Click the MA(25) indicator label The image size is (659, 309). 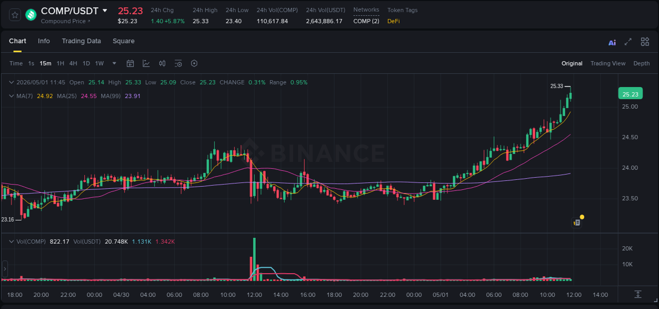point(67,96)
